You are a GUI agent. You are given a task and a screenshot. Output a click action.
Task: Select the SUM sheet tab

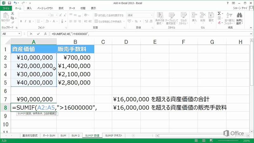tap(63, 136)
